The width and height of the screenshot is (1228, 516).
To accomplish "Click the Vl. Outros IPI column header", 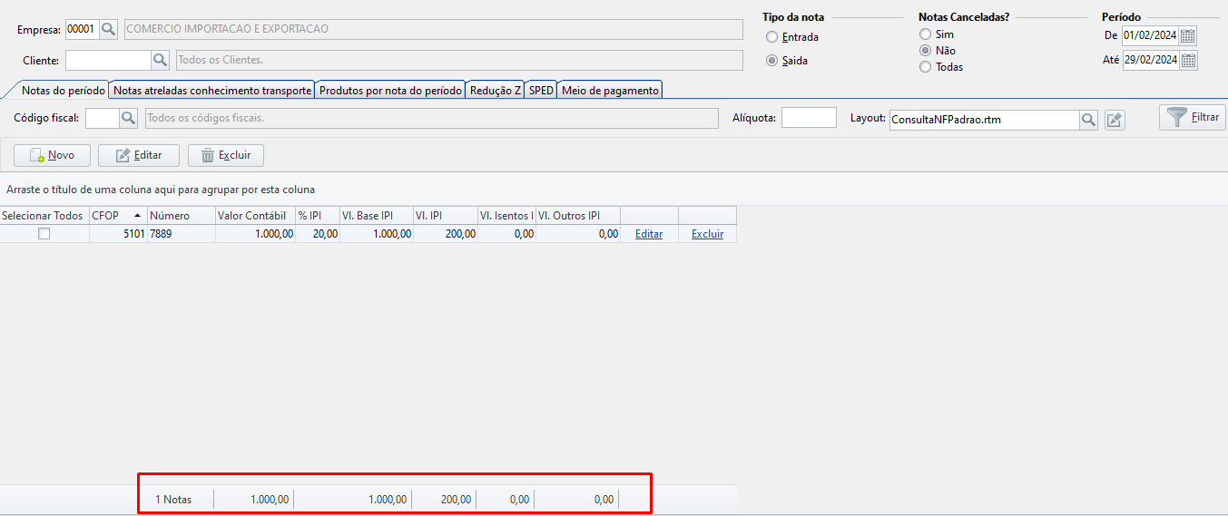I will pos(578,216).
